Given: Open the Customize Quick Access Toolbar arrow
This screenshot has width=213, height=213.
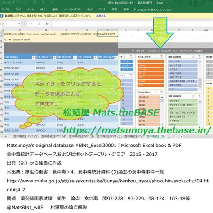Looking at the screenshot, I should pyautogui.click(x=52, y=2).
